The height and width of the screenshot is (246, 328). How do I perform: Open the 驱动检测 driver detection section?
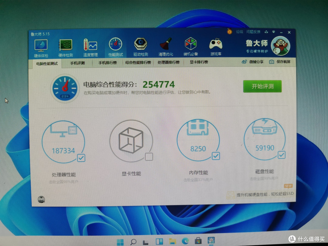click(141, 47)
